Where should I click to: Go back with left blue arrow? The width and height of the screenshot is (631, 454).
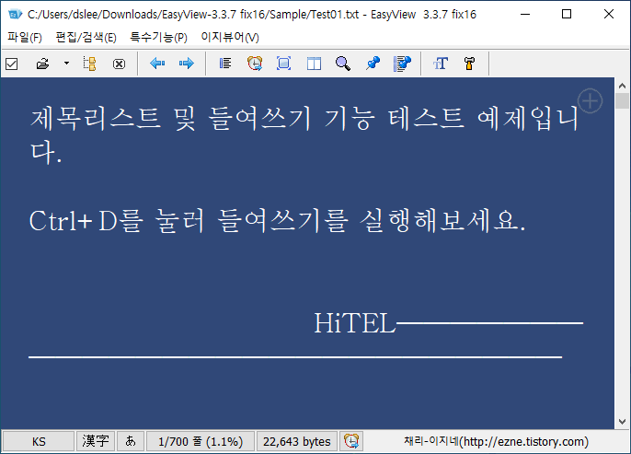pos(157,64)
